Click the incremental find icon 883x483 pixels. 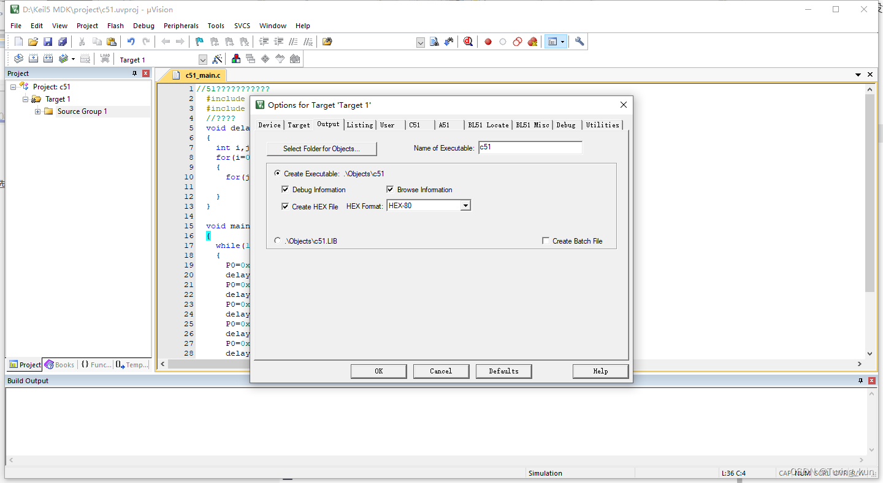coord(449,42)
